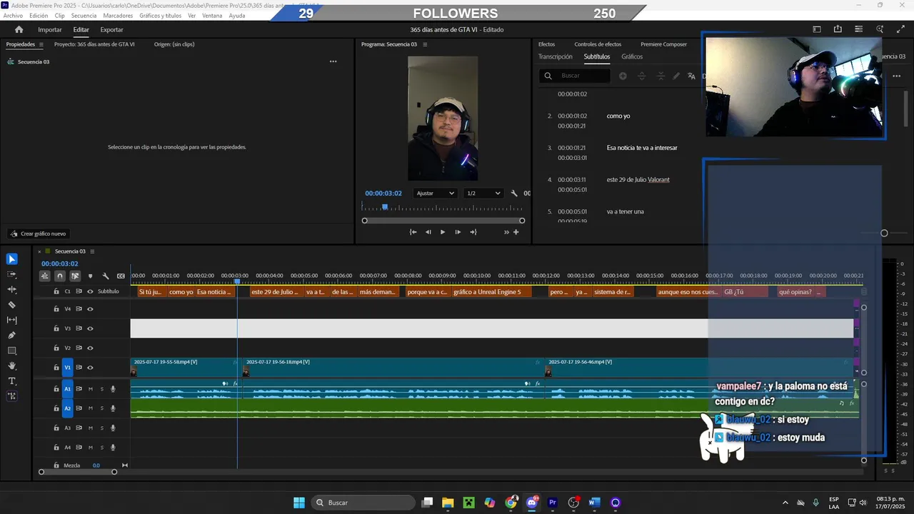Image resolution: width=914 pixels, height=514 pixels.
Task: Toggle Linked Selection in the timeline
Action: 75,276
